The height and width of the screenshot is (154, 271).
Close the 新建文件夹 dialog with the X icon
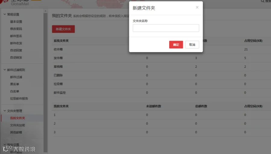coord(197,7)
